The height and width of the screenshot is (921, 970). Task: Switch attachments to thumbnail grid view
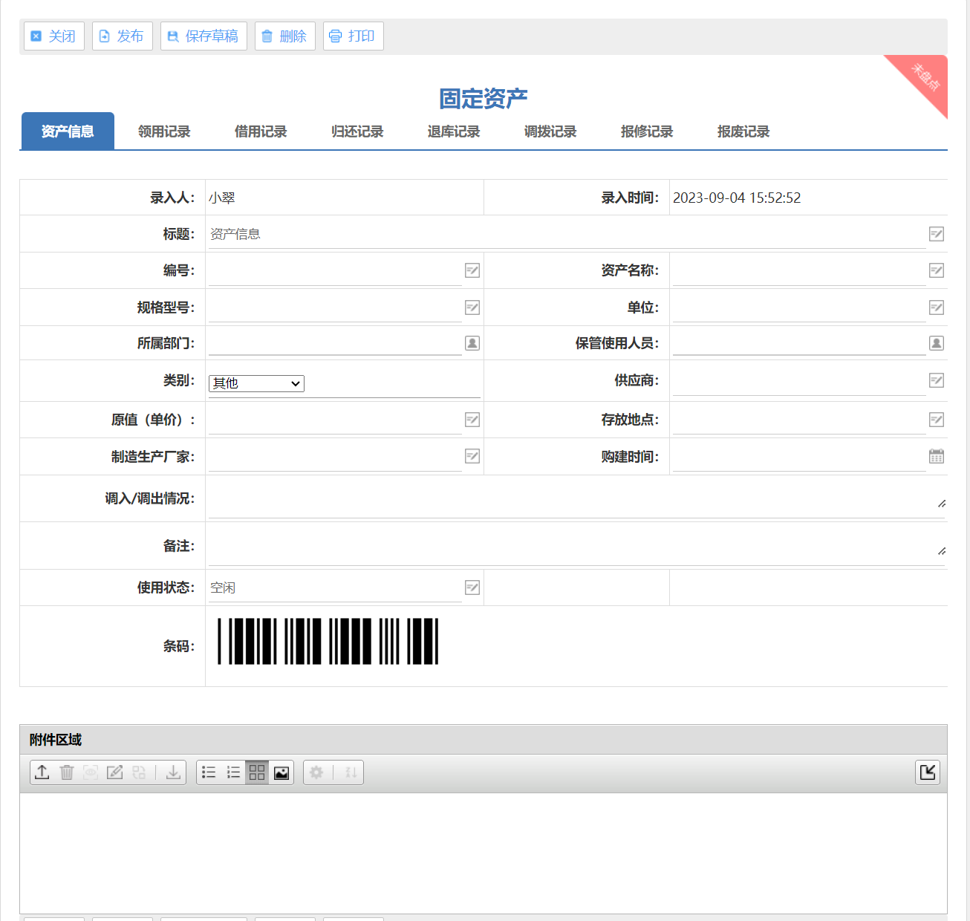(x=257, y=772)
